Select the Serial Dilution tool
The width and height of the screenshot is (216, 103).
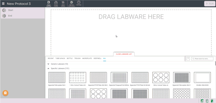[x=63, y=4]
